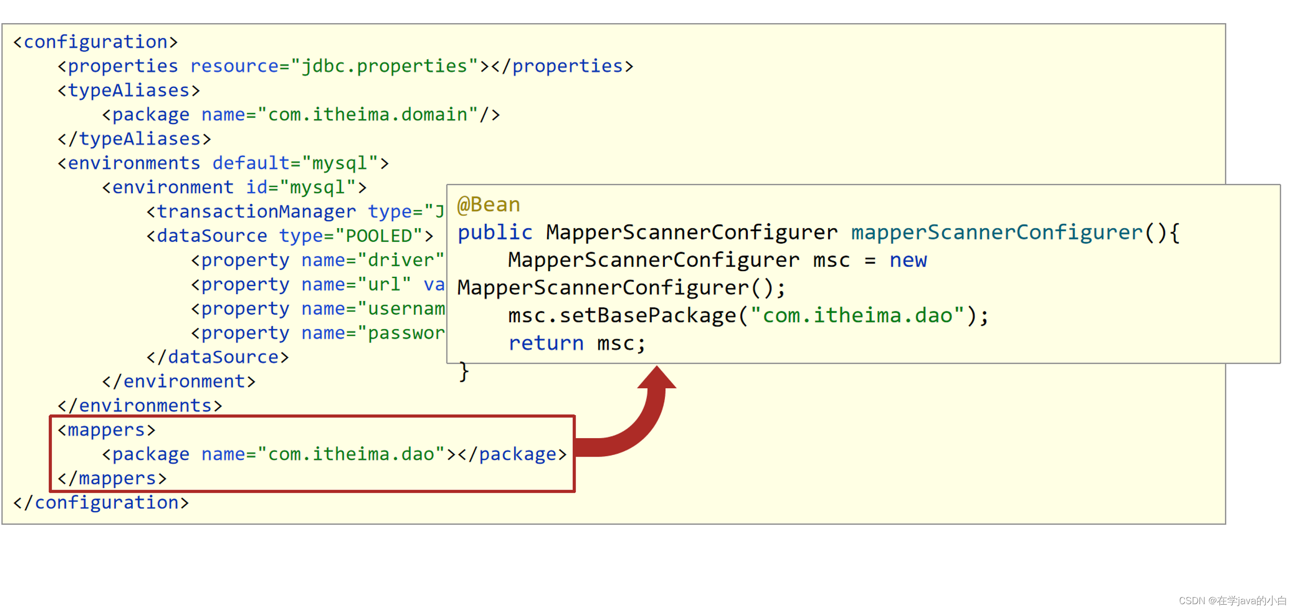Click the opening configuration tag
Image resolution: width=1294 pixels, height=611 pixels.
96,42
